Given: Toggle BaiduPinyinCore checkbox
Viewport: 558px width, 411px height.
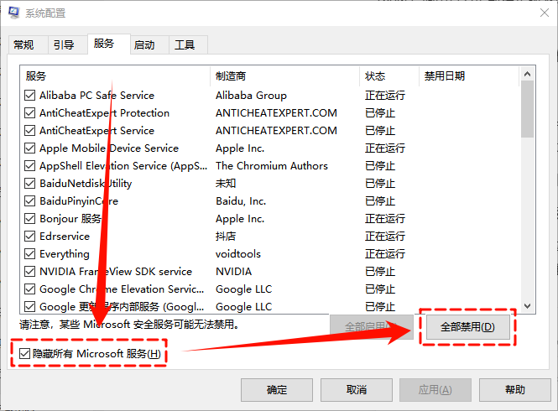Looking at the screenshot, I should 30,201.
